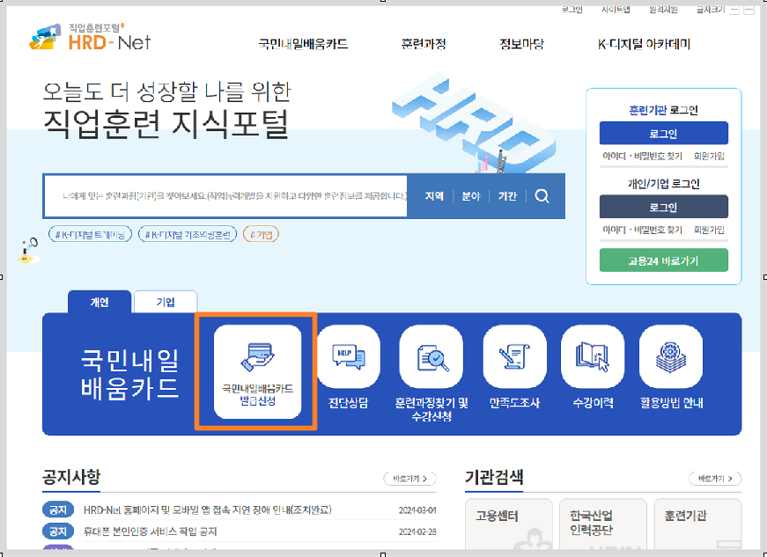Open 국민내일배움카드 발급신청 card icon
767x557 pixels.
click(257, 371)
